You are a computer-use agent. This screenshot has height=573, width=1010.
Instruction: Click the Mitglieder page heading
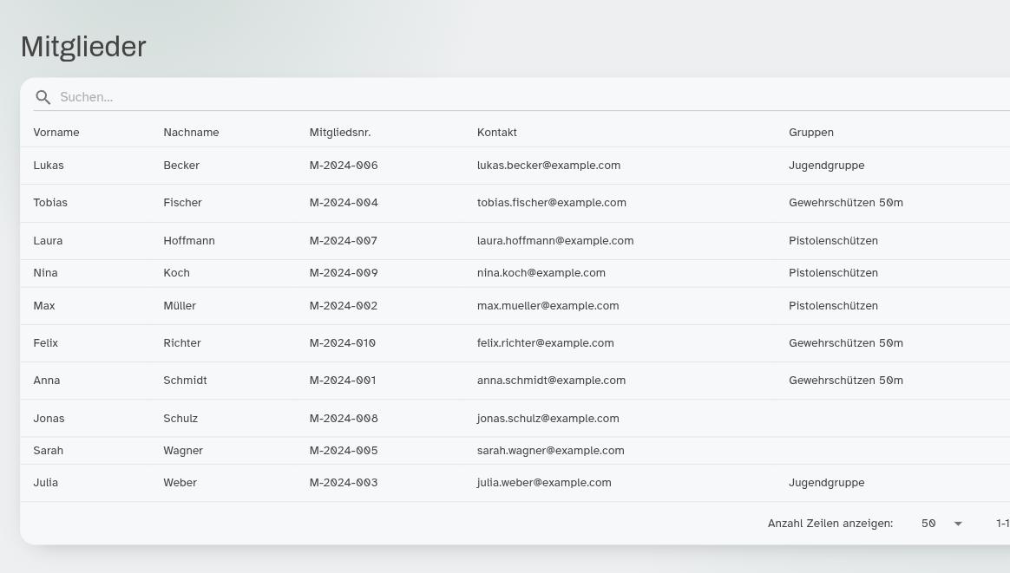84,47
